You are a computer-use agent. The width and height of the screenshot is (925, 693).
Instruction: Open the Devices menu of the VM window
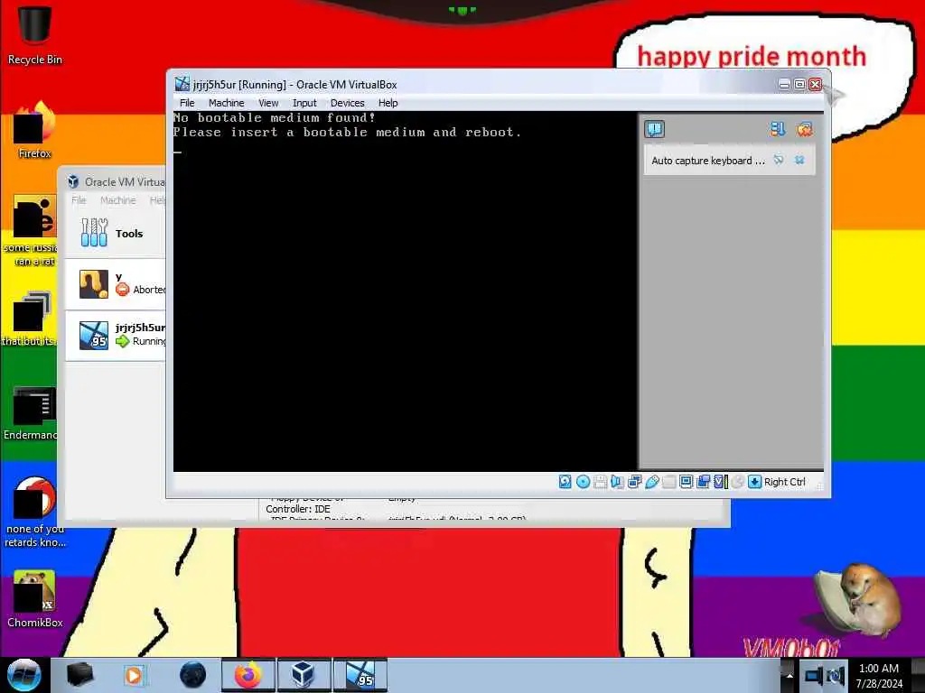[x=348, y=103]
